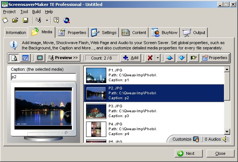Image resolution: width=238 pixels, height=162 pixels.
Task: Go to the Output tab
Action: coord(194,33)
